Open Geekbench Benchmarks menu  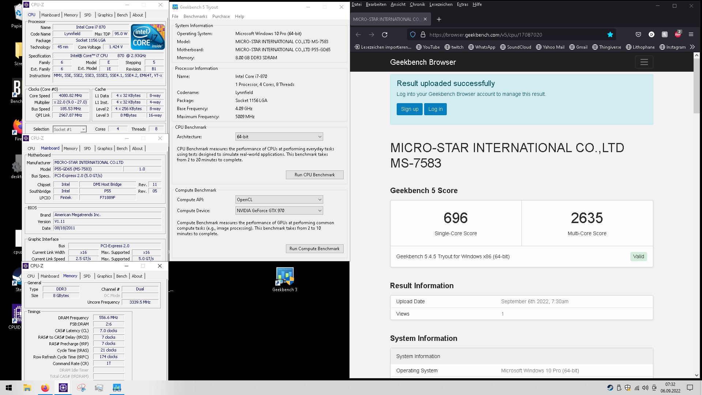[x=195, y=16]
